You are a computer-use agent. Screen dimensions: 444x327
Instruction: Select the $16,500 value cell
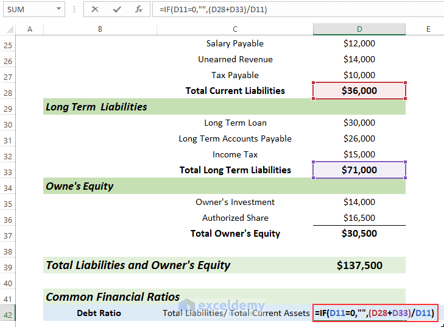[359, 218]
